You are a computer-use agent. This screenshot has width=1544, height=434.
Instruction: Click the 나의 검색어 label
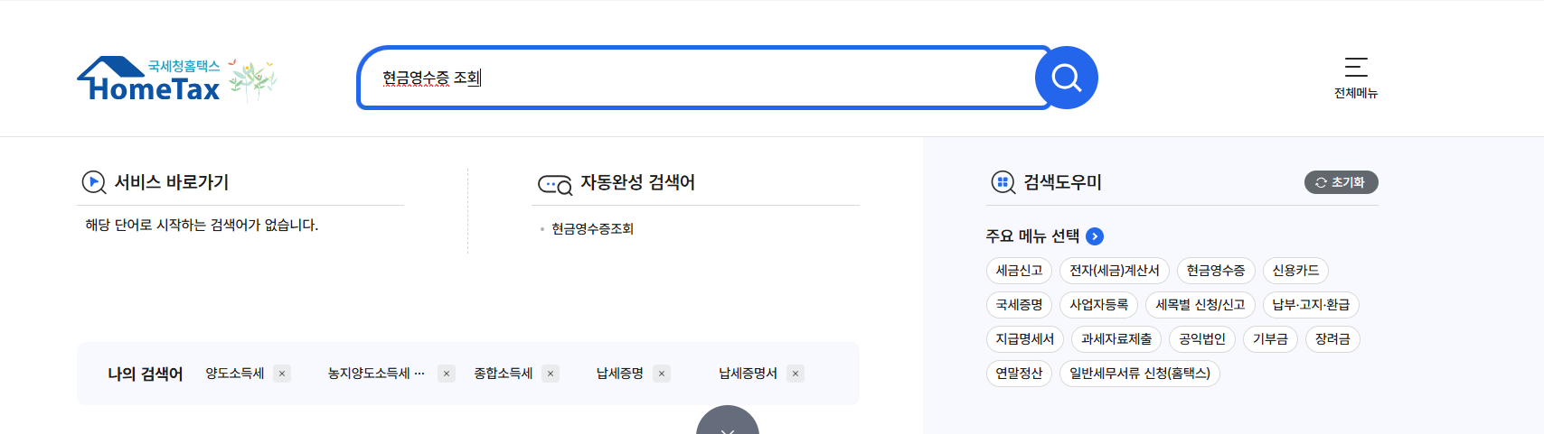point(145,374)
